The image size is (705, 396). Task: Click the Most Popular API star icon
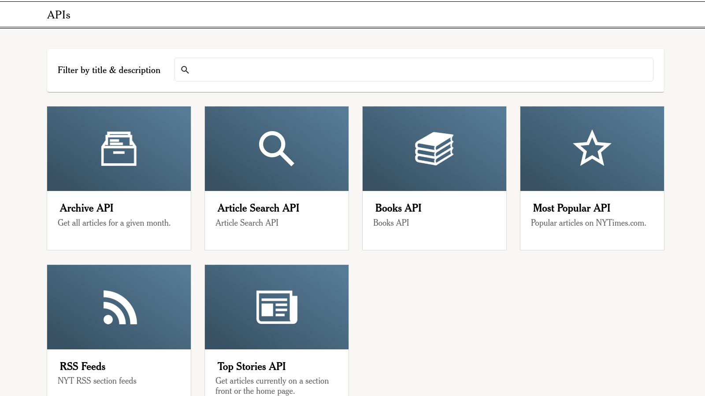point(592,148)
